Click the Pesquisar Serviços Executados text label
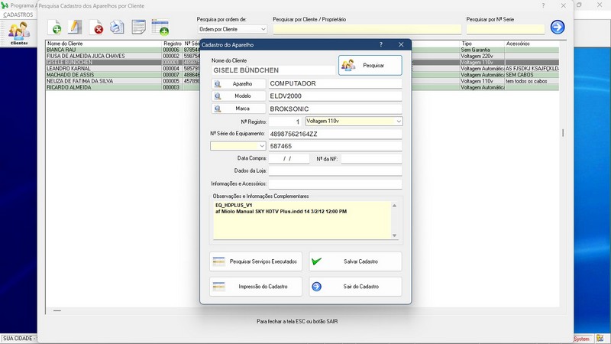Viewport: 611px width, 344px height. [x=263, y=261]
